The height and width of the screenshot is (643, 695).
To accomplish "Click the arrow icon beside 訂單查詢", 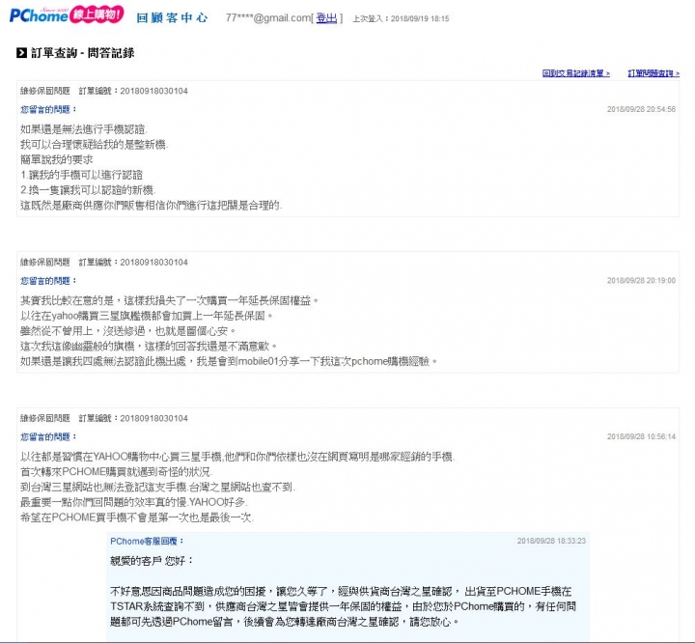I will 21,53.
